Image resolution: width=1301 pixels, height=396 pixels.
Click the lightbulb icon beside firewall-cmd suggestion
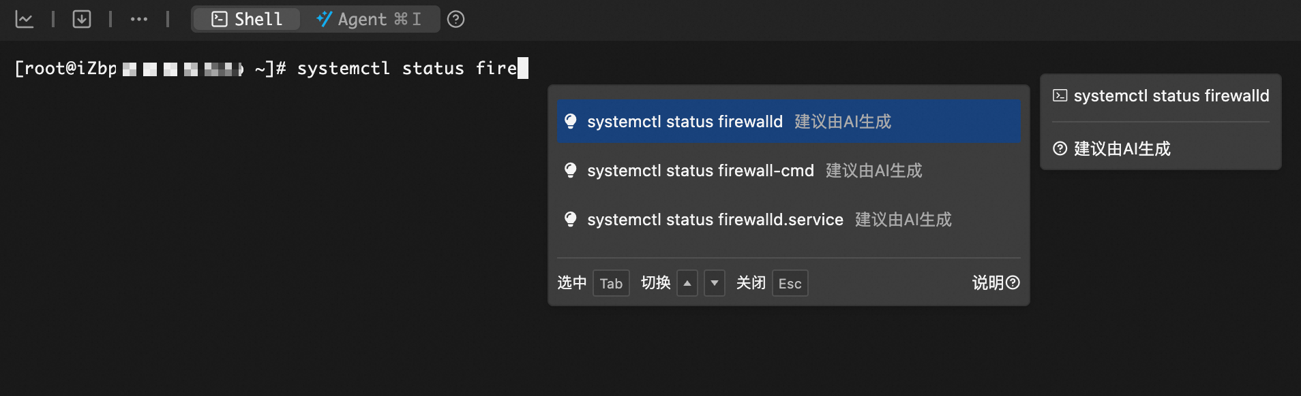click(x=571, y=170)
